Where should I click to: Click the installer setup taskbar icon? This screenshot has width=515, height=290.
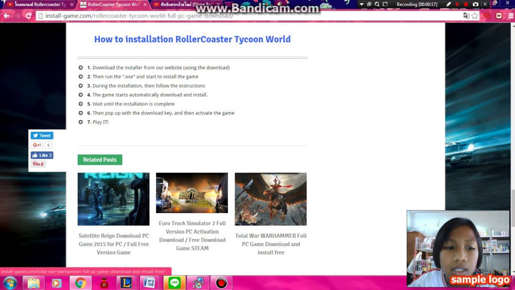coord(198,283)
